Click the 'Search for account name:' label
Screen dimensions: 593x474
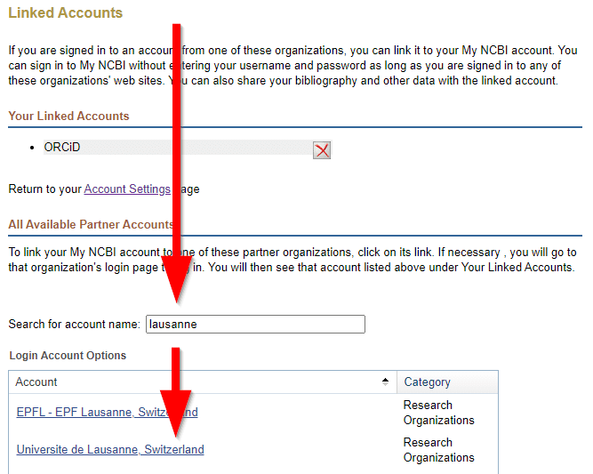[x=75, y=325]
